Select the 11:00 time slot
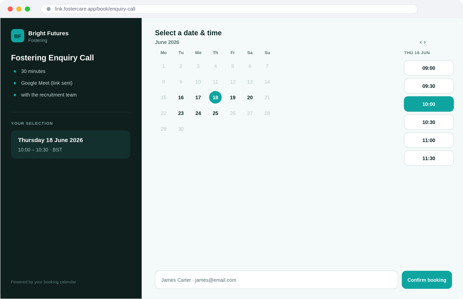This screenshot has width=463, height=299. 429,140
